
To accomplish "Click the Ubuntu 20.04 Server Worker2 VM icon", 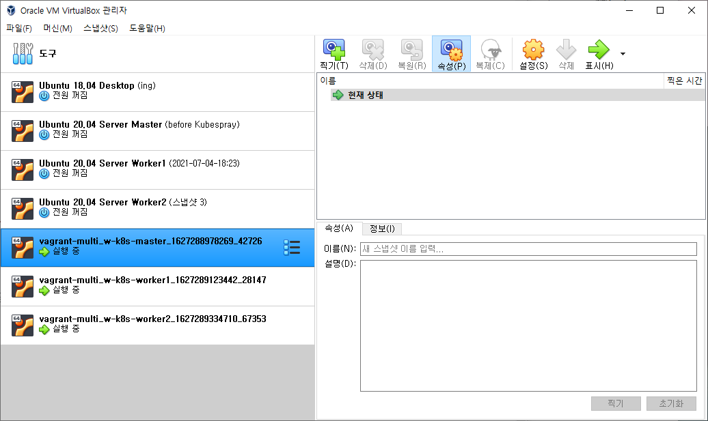I will tap(23, 209).
